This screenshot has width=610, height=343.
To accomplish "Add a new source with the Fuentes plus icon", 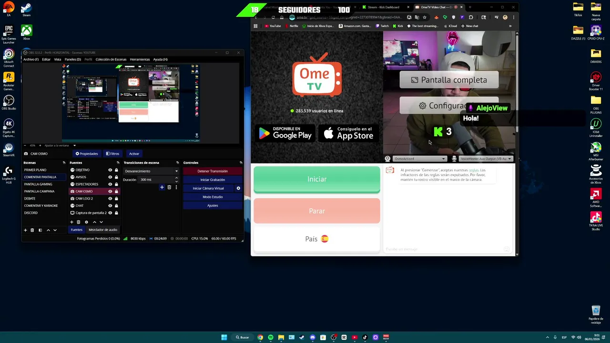I will point(72,222).
